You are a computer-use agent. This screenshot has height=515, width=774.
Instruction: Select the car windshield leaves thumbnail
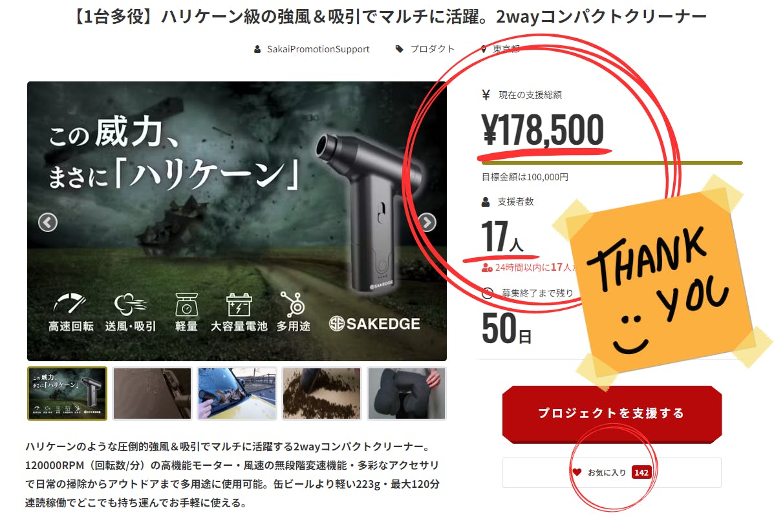tap(237, 394)
